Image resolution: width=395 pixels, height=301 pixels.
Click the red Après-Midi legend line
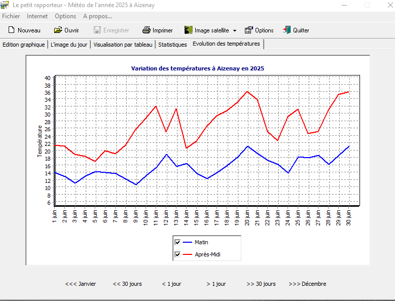click(x=187, y=254)
